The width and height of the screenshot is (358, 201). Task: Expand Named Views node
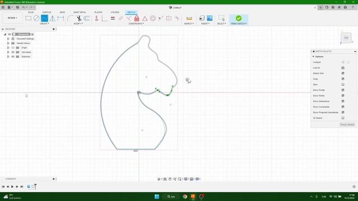(8, 43)
